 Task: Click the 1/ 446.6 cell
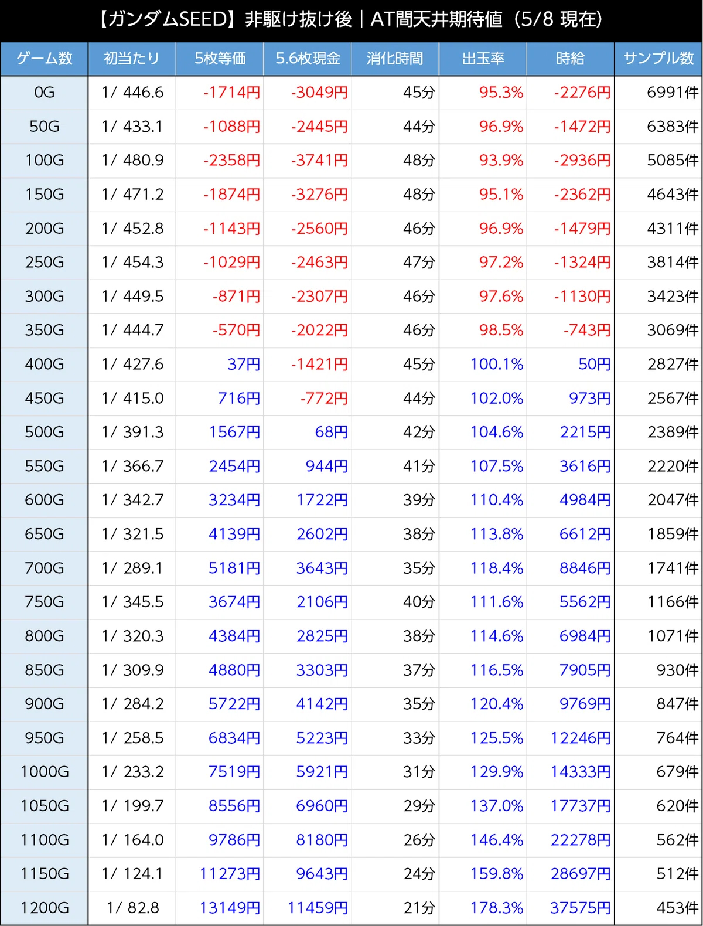[x=132, y=93]
